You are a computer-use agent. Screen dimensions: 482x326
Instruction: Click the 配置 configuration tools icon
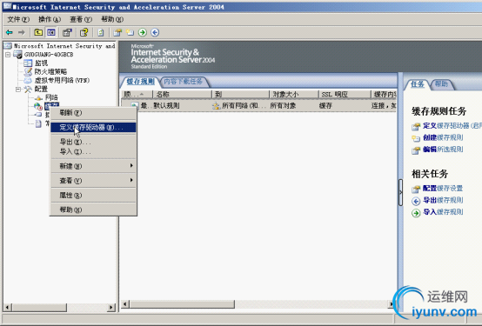28,89
